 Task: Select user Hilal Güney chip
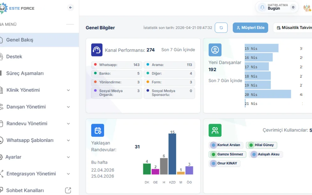tap(261, 145)
